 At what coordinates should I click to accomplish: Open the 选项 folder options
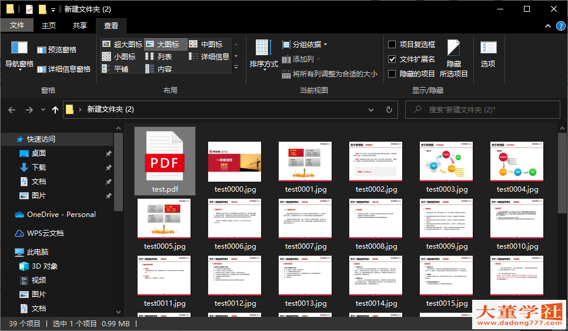488,54
